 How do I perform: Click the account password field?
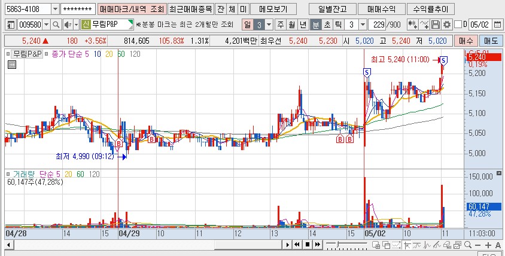[x=78, y=9]
